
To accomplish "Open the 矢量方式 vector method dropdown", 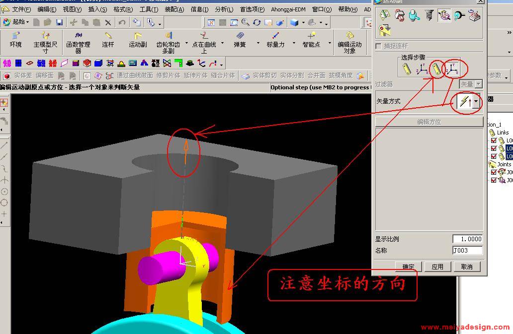I will (476, 102).
